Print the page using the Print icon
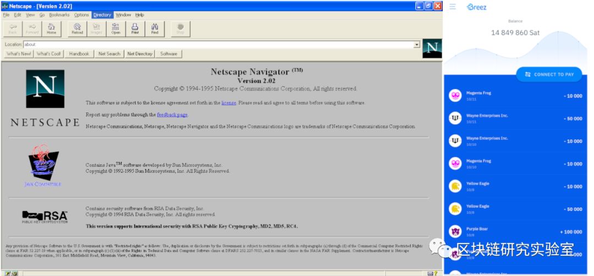This screenshot has width=594, height=276. point(135,29)
